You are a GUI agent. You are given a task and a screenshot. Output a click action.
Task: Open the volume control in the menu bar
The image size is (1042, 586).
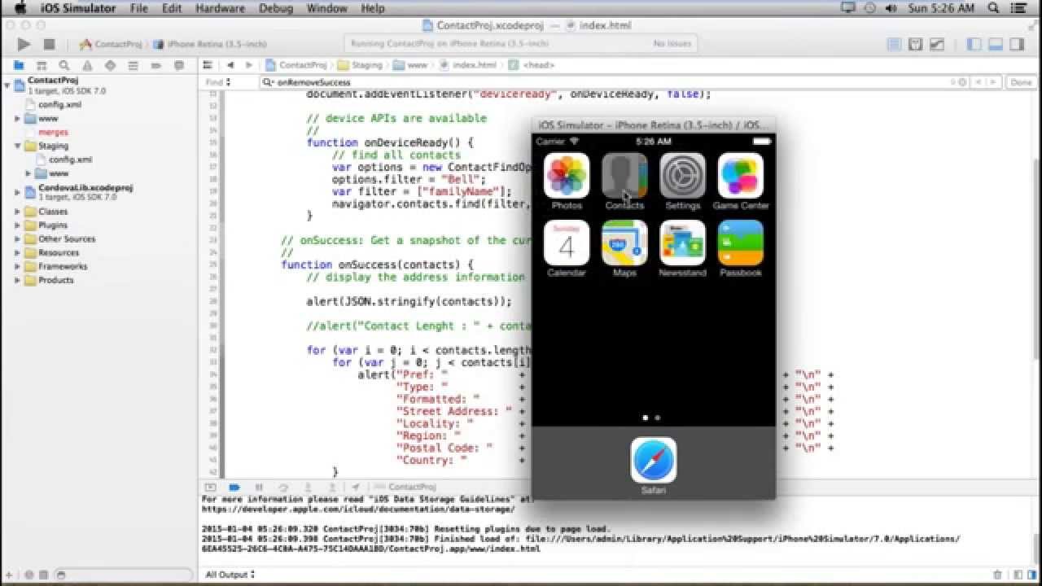coord(891,8)
